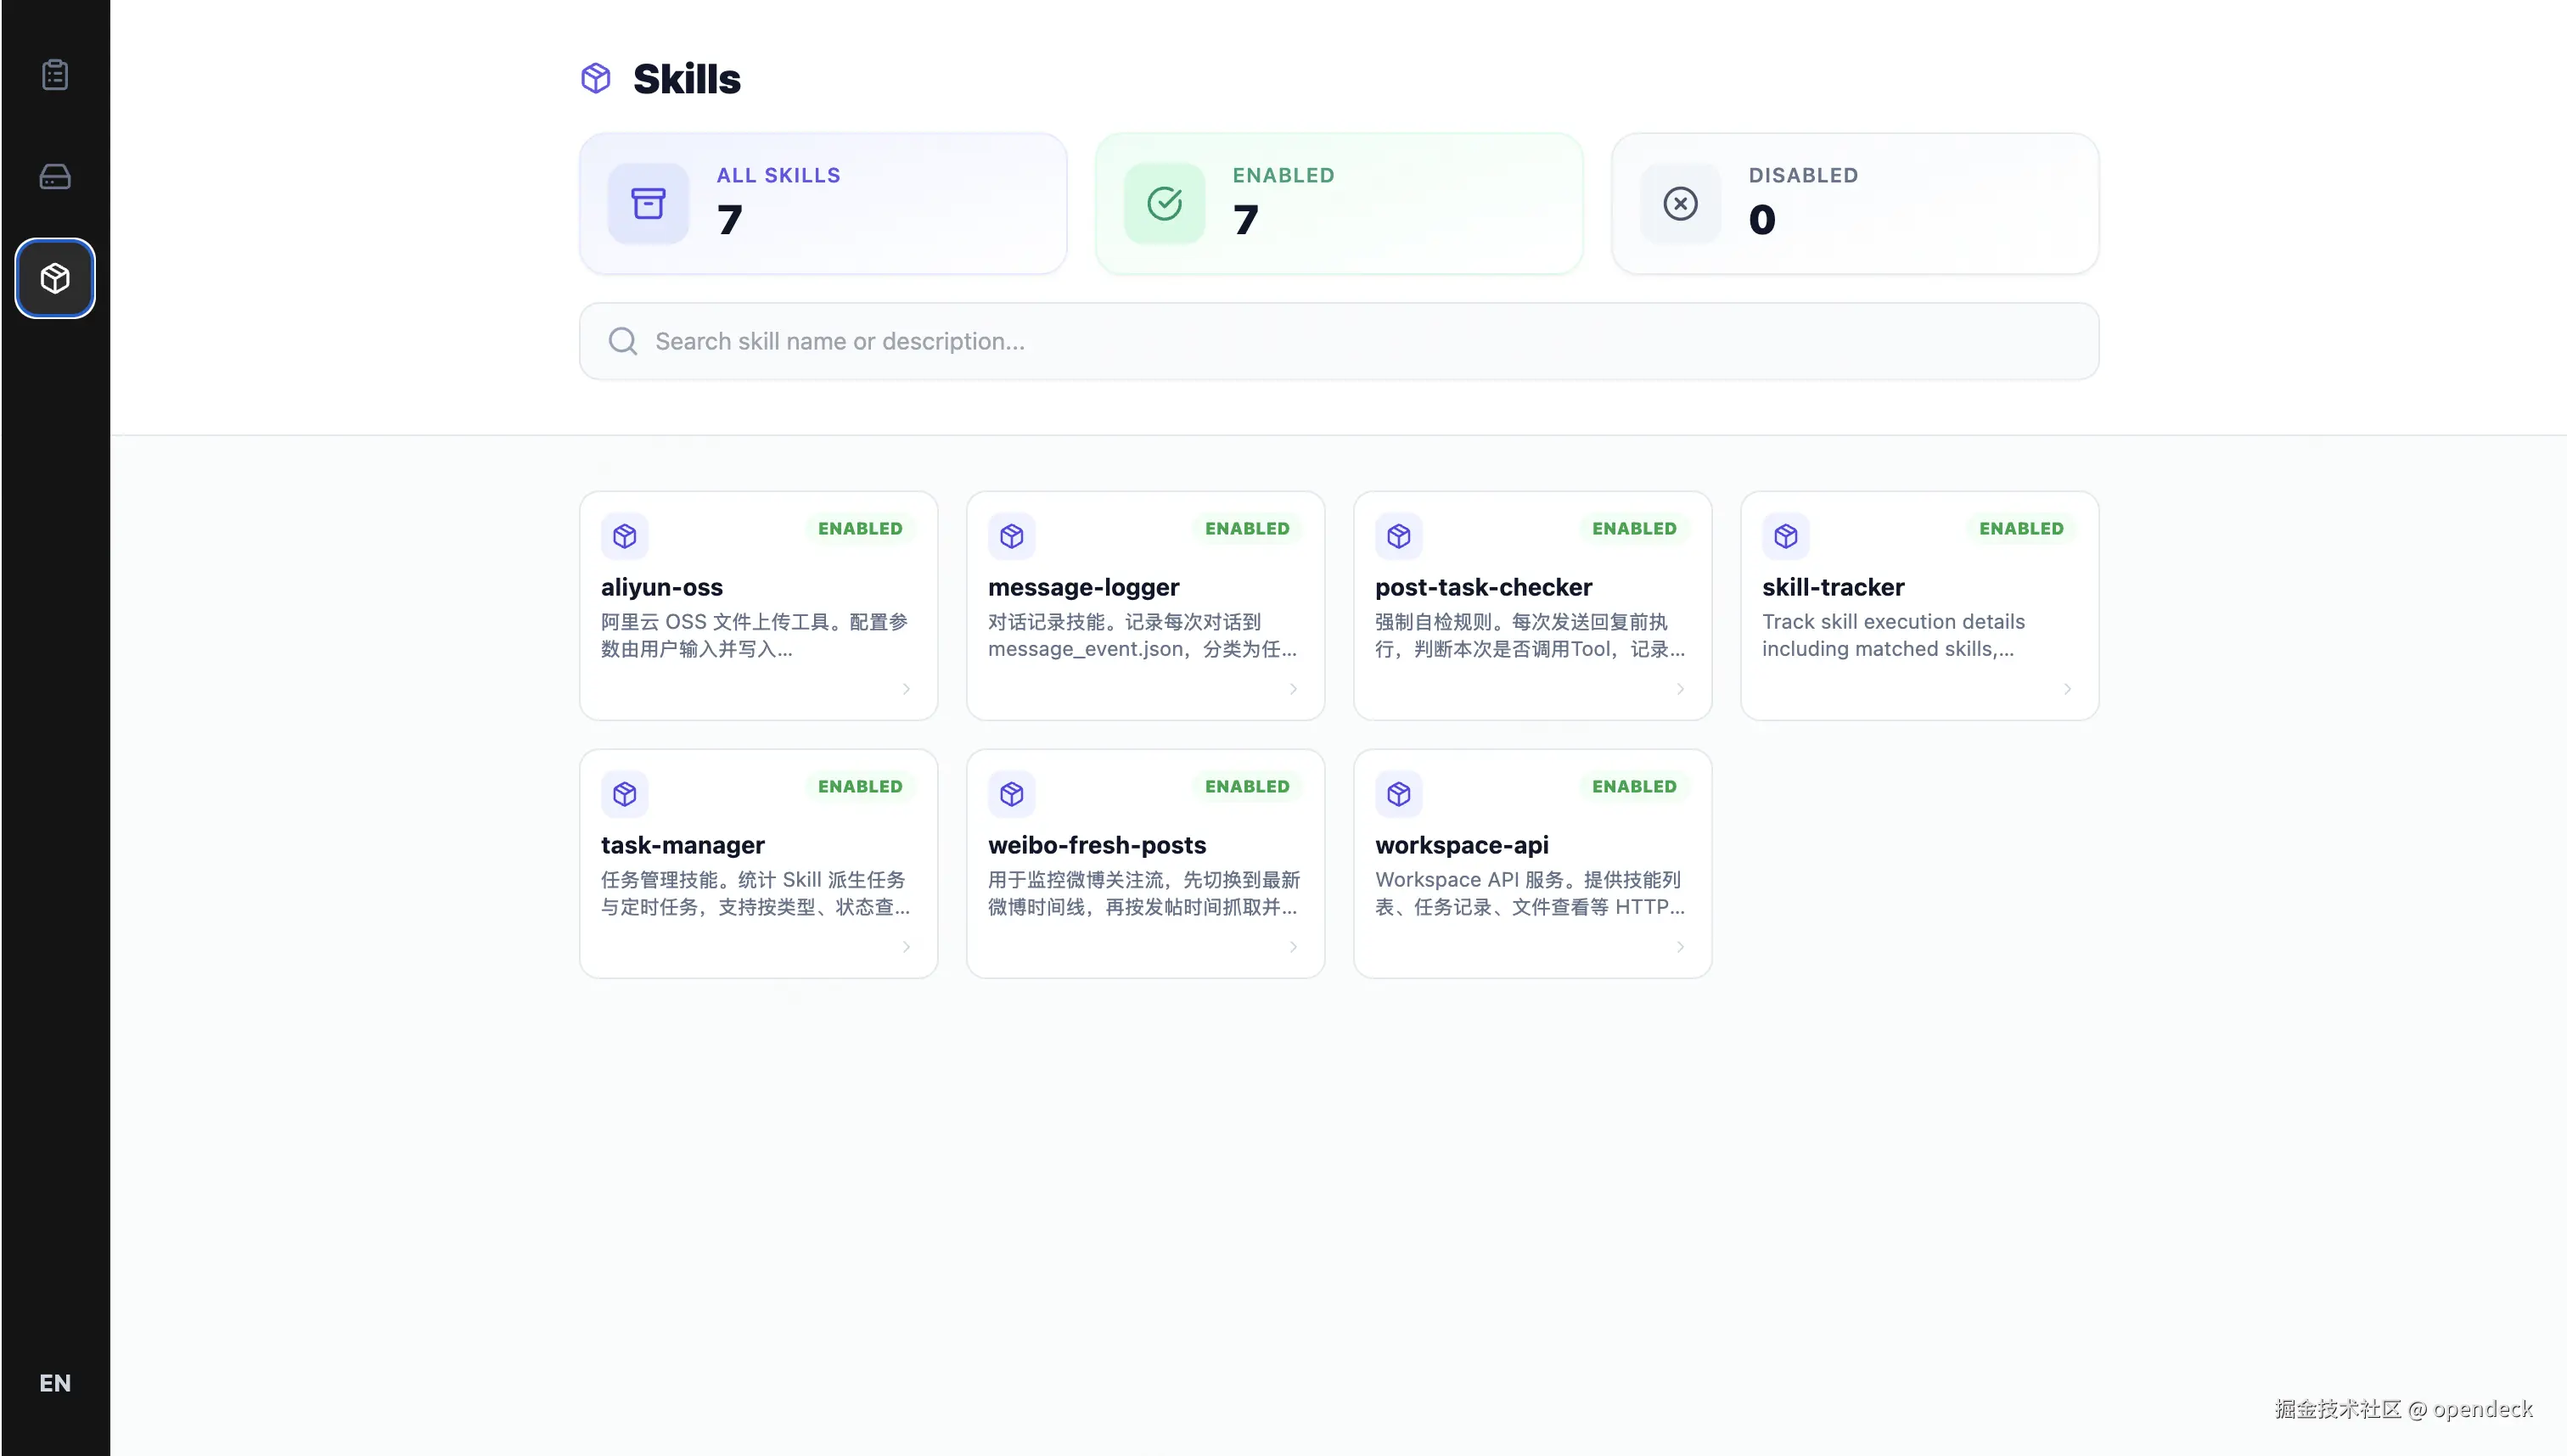2567x1456 pixels.
Task: Open the workspace-api skill title
Action: [1461, 845]
